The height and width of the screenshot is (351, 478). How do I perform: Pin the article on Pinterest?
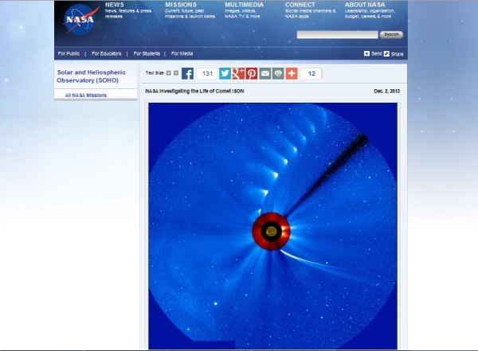point(252,73)
